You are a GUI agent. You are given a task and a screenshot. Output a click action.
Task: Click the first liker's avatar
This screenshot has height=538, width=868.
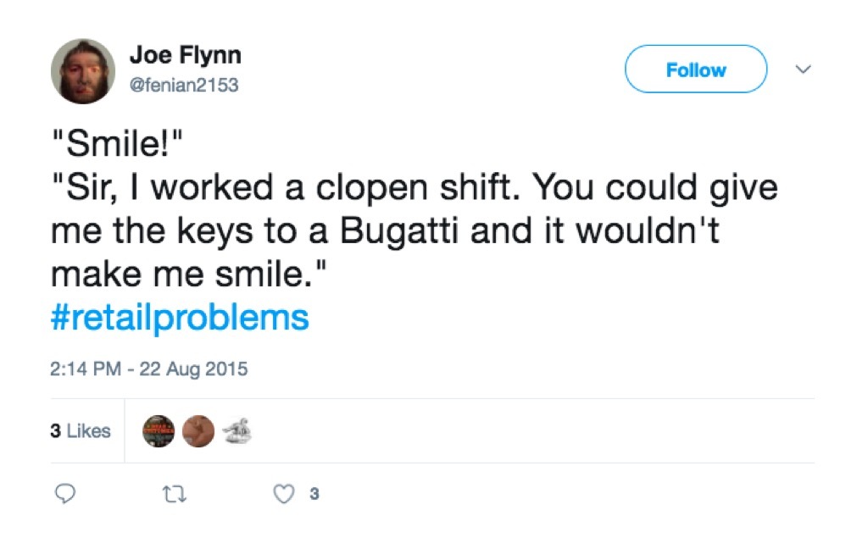click(x=159, y=431)
